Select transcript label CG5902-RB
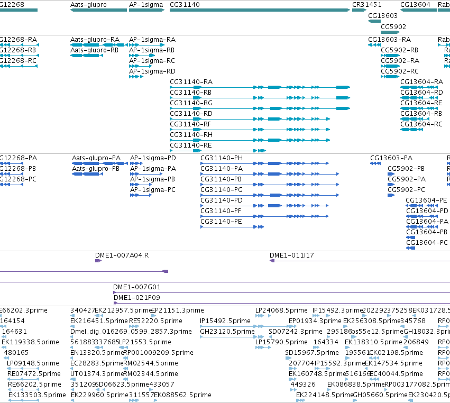Screen dimensions: 450x403 [399, 50]
